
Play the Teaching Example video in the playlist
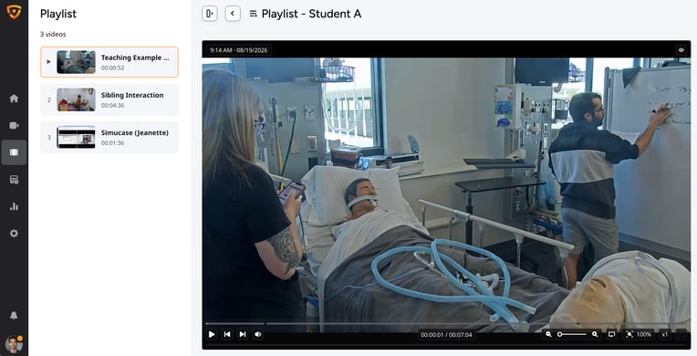point(48,62)
